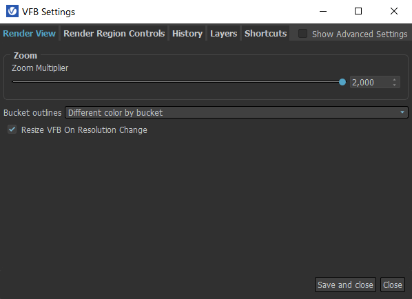Image resolution: width=412 pixels, height=299 pixels.
Task: Click the V-Ray logo icon in title bar
Action: [x=12, y=11]
